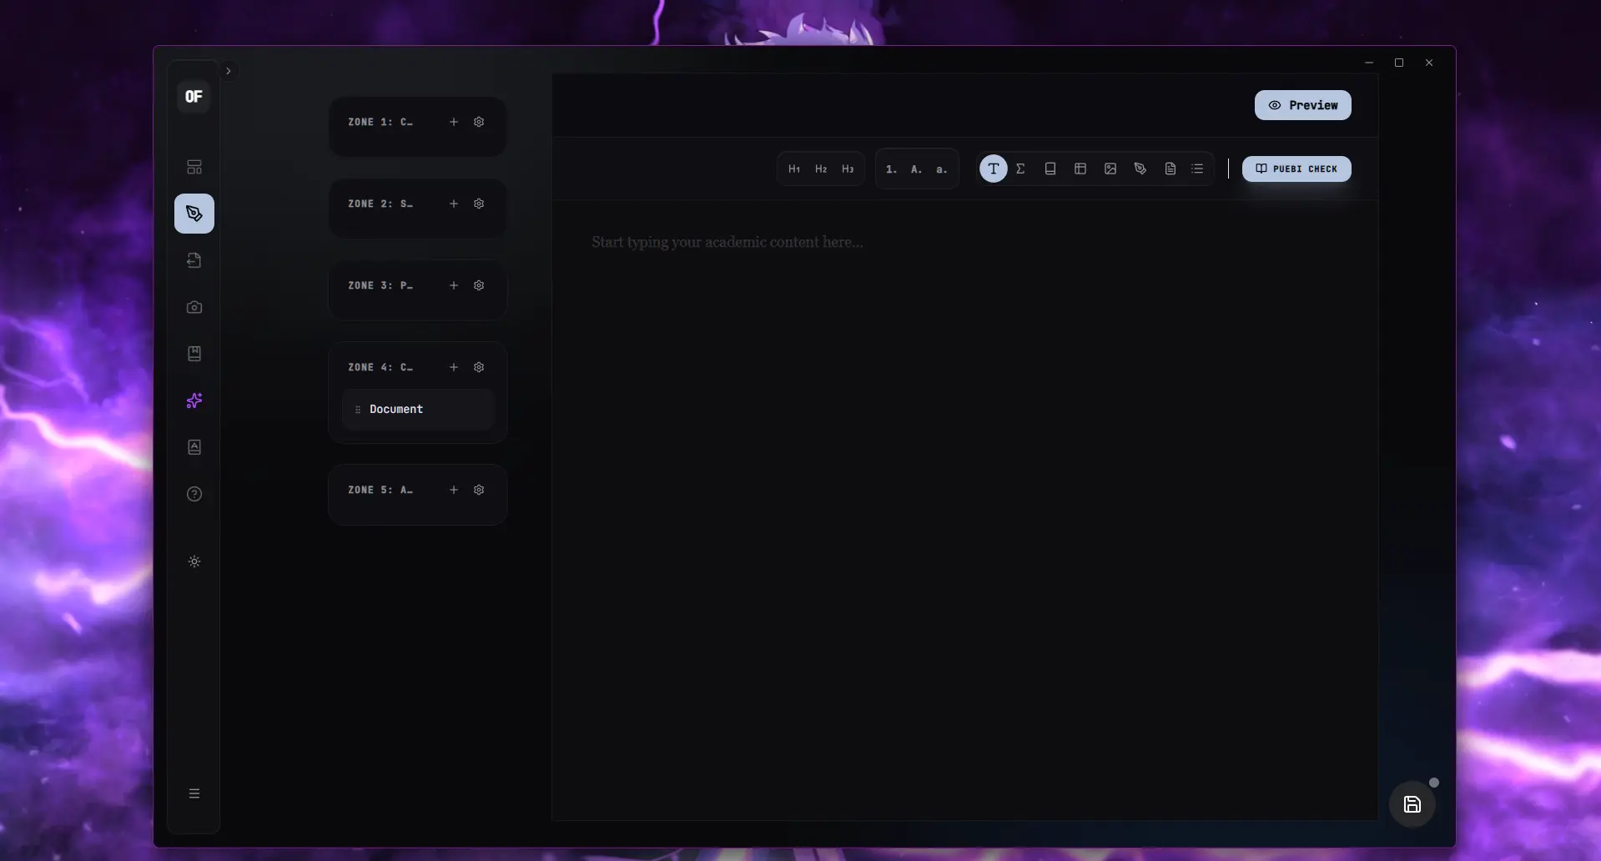Open the help question mark icon
Viewport: 1601px width, 861px height.
tap(194, 494)
